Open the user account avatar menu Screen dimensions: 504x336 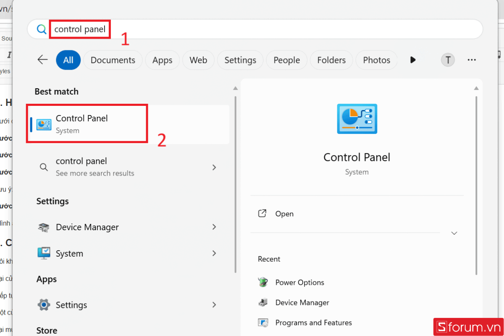[x=448, y=60]
